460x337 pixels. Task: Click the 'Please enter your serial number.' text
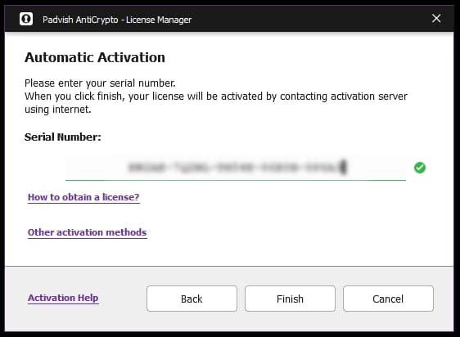click(100, 83)
